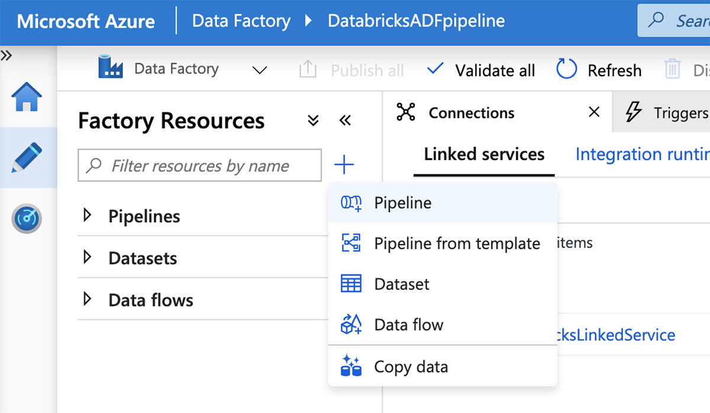Click Validate all in the toolbar
The height and width of the screenshot is (413, 710).
coord(480,70)
